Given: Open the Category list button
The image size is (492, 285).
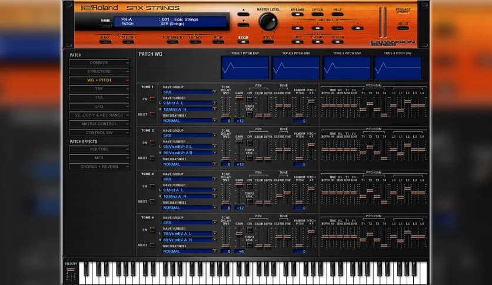Looking at the screenshot, I should (x=128, y=41).
